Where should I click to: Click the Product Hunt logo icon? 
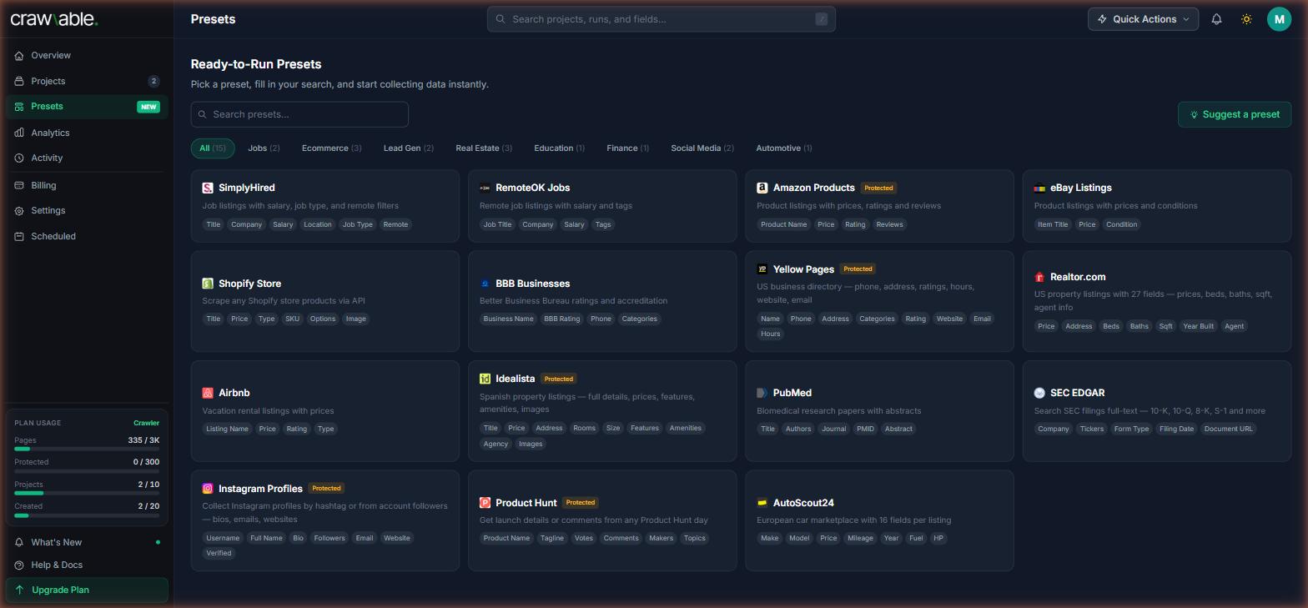(x=485, y=503)
